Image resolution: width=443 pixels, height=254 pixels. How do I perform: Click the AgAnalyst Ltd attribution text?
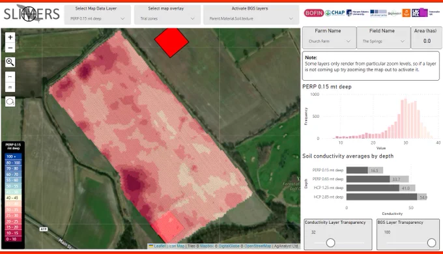(x=286, y=246)
